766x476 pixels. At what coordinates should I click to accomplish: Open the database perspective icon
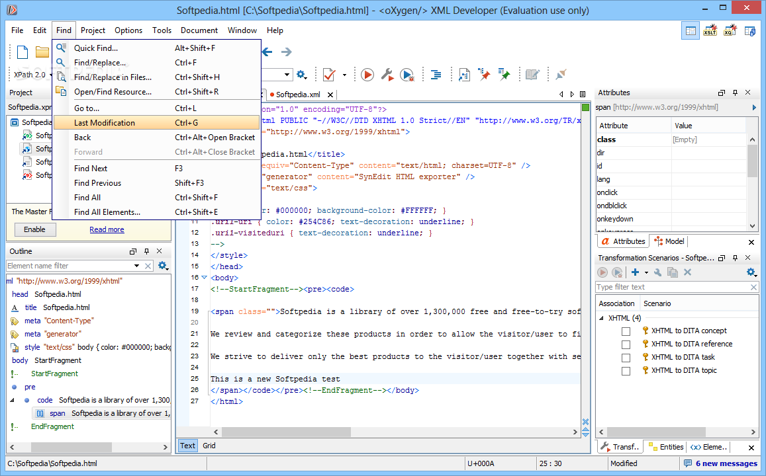point(750,30)
